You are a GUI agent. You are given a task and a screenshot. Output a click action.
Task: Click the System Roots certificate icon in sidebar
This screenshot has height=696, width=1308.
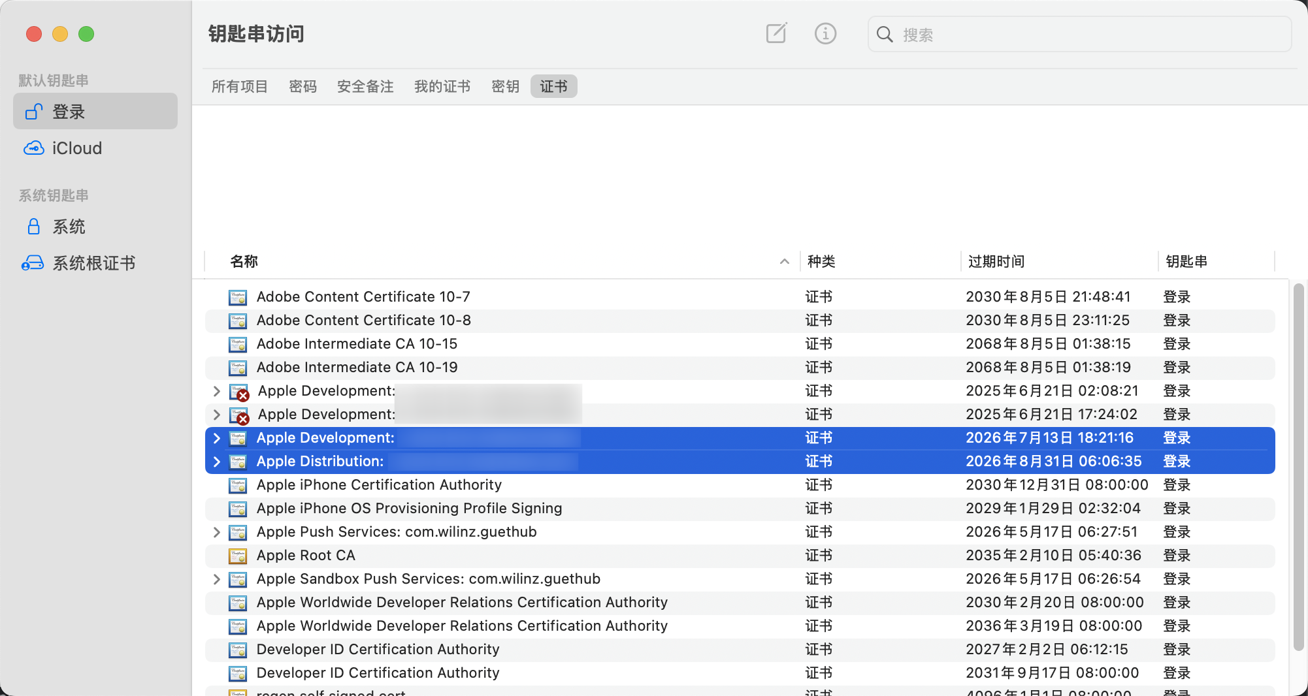pyautogui.click(x=33, y=263)
